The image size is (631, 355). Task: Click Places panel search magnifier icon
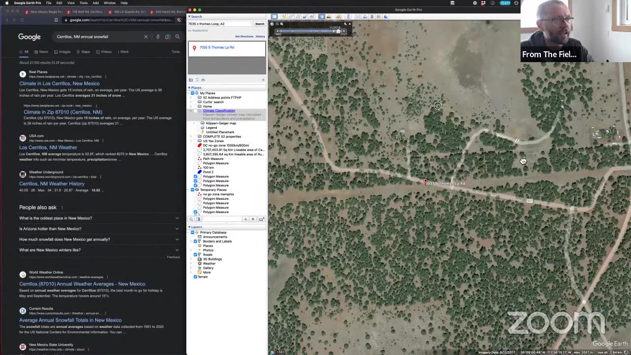[x=191, y=219]
